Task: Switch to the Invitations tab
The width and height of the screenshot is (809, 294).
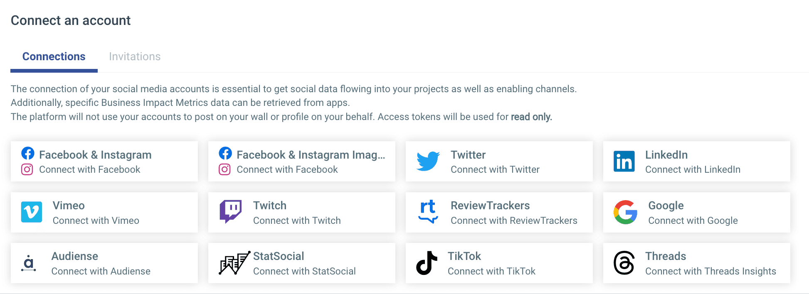Action: click(x=135, y=56)
